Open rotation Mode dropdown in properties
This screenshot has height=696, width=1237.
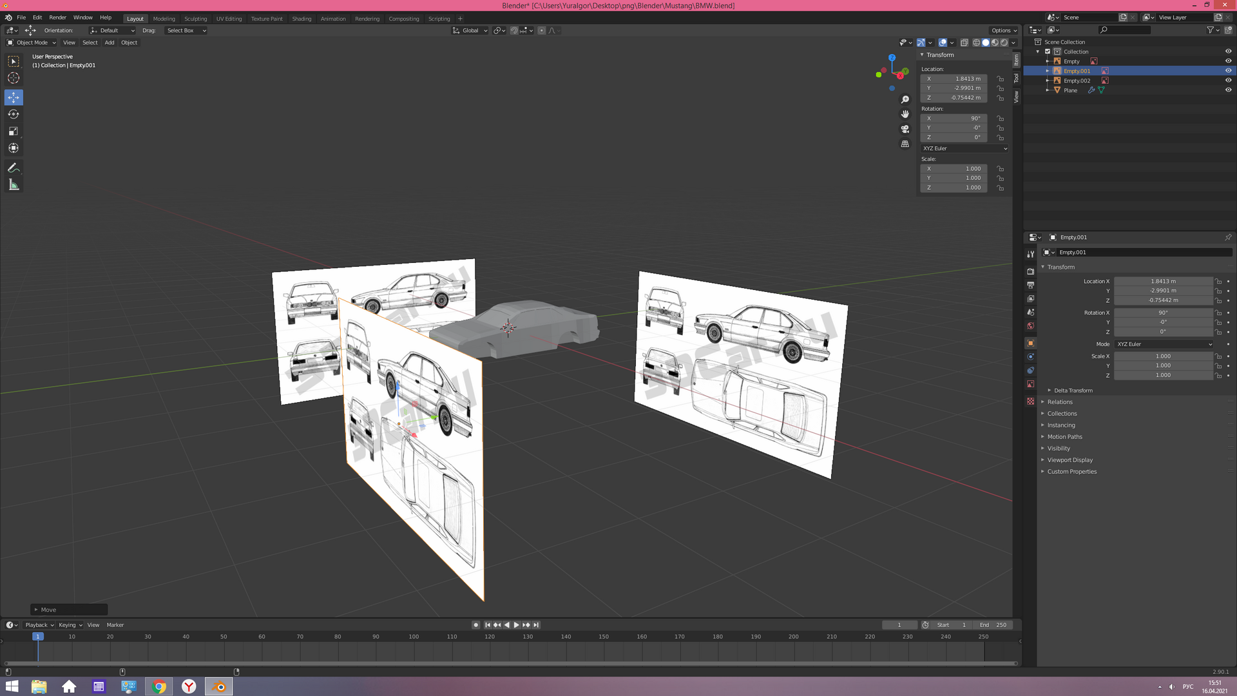tap(1164, 344)
